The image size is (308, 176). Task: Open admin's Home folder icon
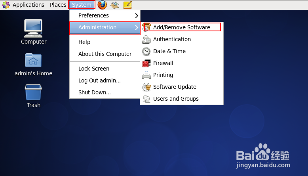click(x=33, y=60)
